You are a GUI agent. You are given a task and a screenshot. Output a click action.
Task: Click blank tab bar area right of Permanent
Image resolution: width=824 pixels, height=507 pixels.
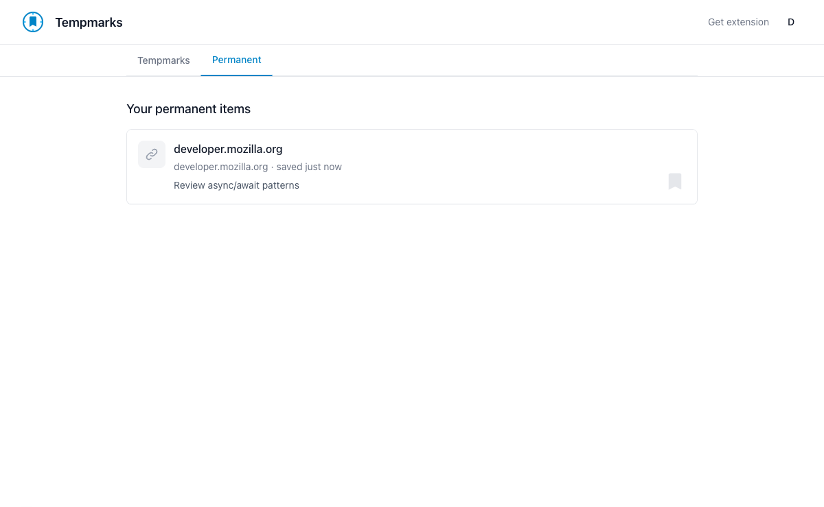481,60
